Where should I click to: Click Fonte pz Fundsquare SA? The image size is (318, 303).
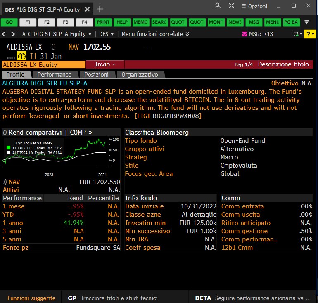(x=61, y=248)
